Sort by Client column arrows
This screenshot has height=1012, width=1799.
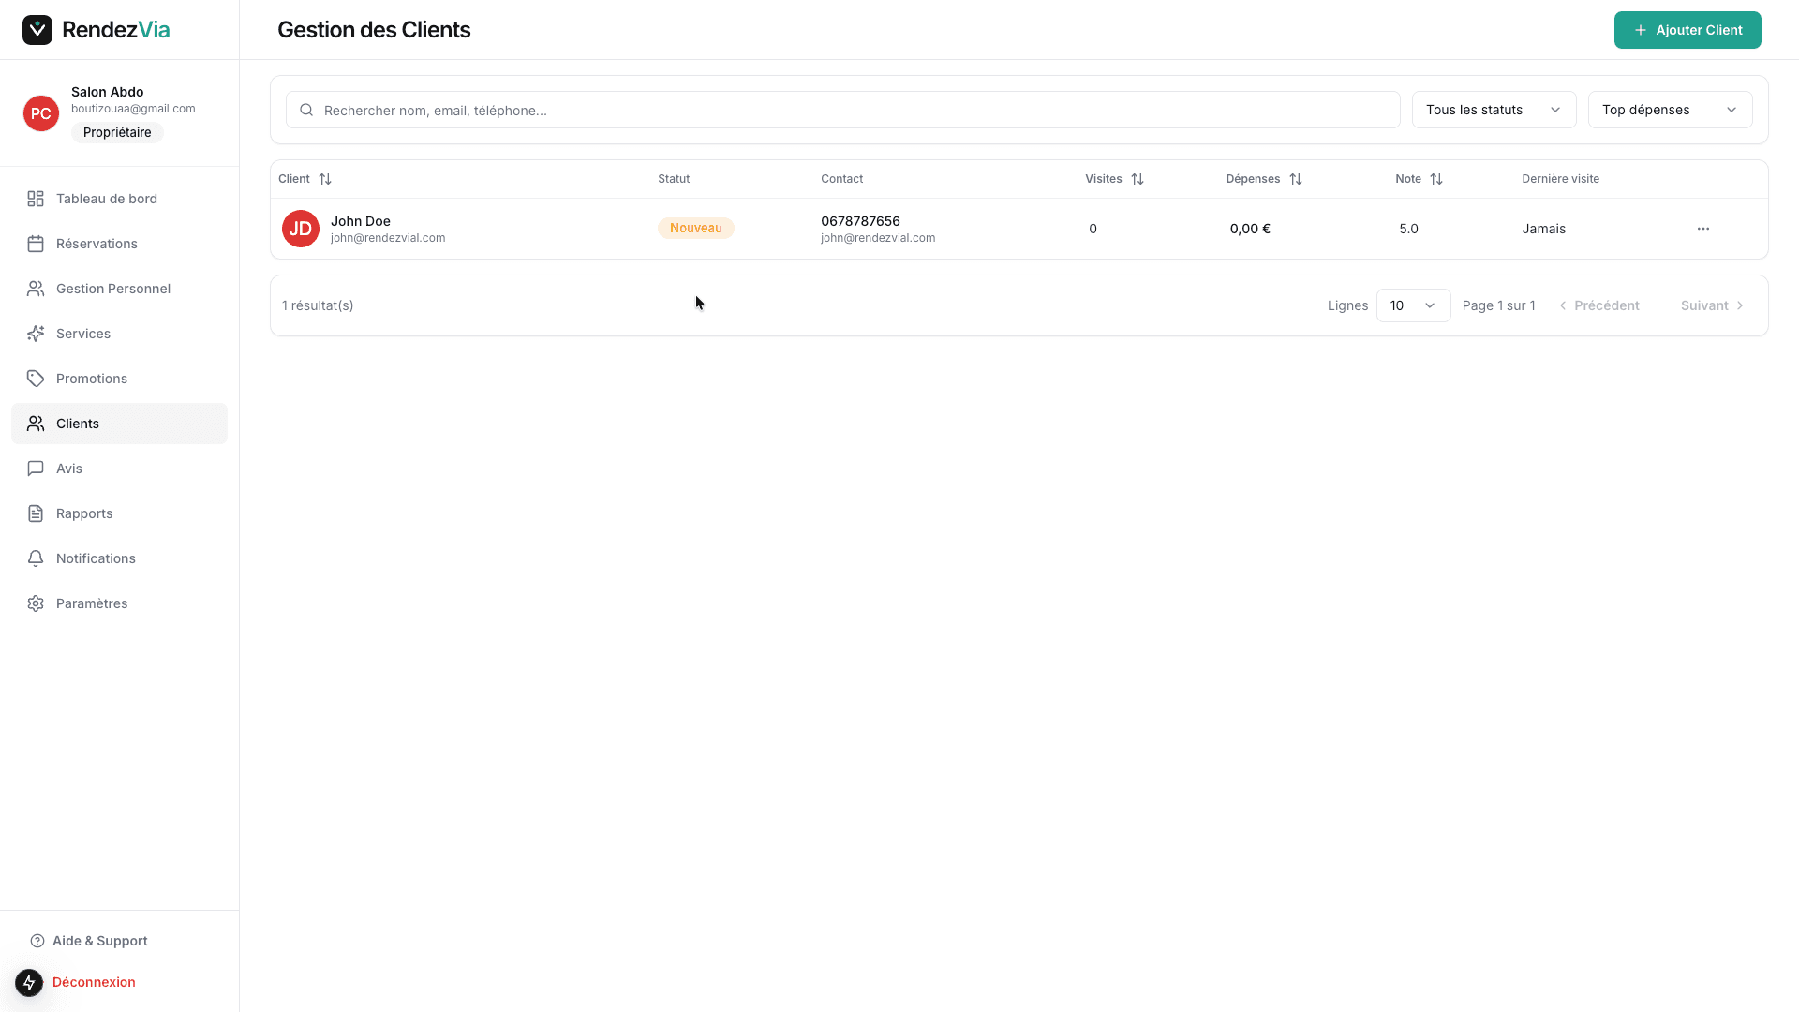[x=325, y=179]
